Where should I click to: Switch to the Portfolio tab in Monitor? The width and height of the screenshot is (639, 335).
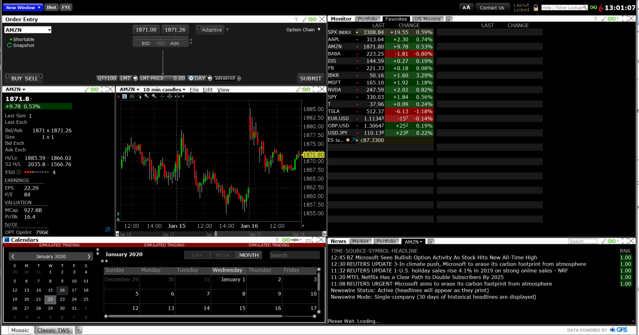[368, 19]
